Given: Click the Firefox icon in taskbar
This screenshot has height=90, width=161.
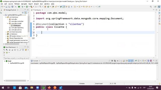Looking at the screenshot, I should [x=49, y=88].
